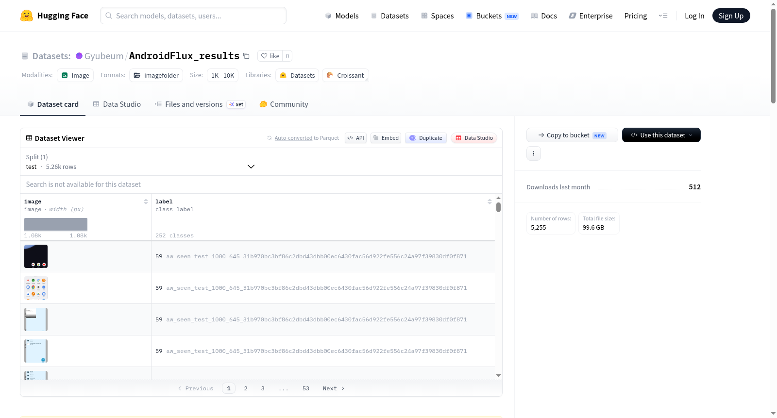Open the Buckets page
Screen dimensions: 777x418
click(492, 16)
